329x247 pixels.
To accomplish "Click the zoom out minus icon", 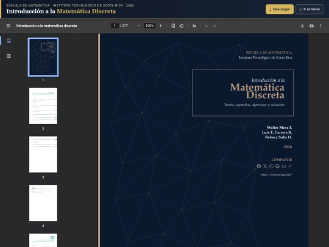I will 138,26.
